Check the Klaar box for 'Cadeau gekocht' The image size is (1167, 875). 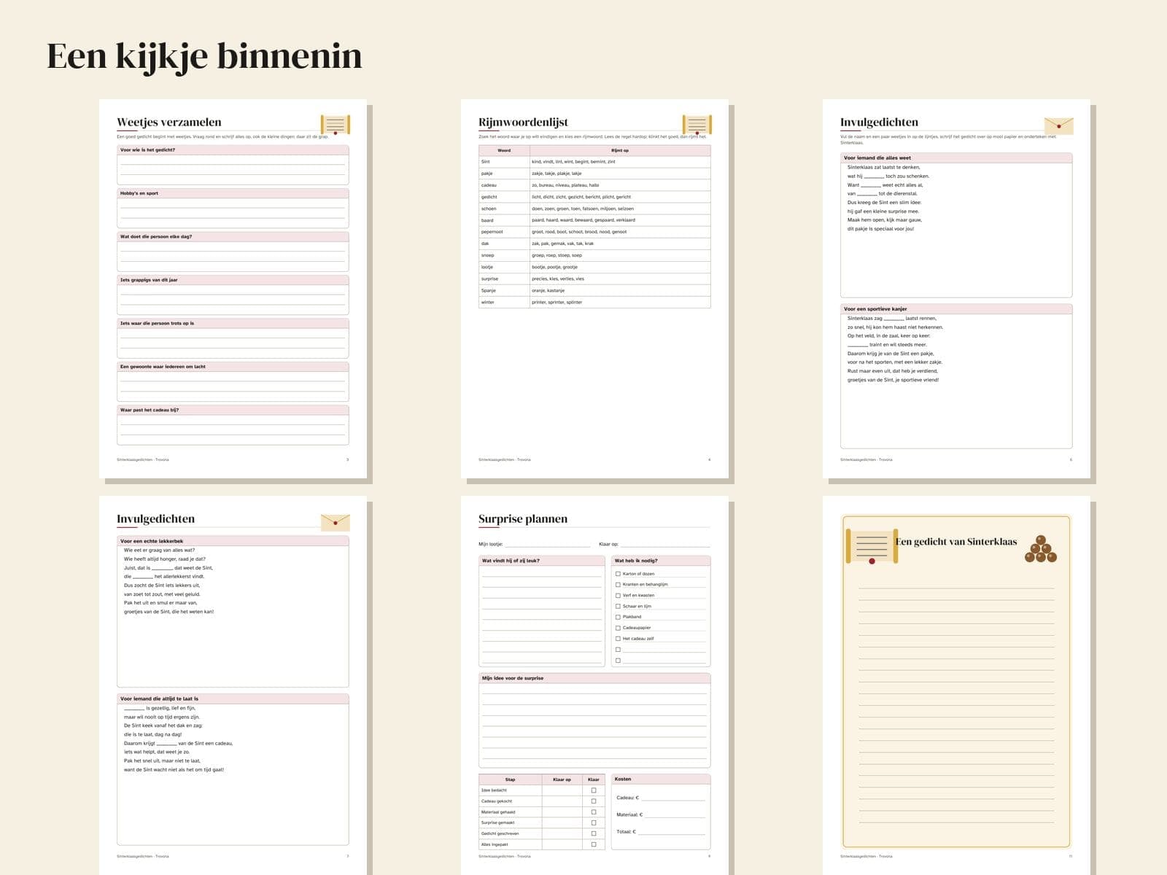(594, 801)
